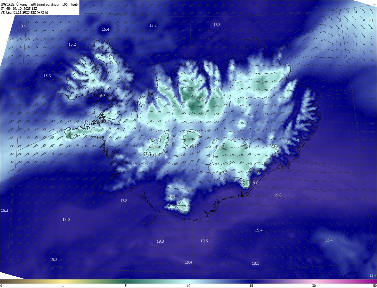Click the '15.3' value west of the Westfjords
Viewport: 377px width, 288px height.
(x=47, y=76)
